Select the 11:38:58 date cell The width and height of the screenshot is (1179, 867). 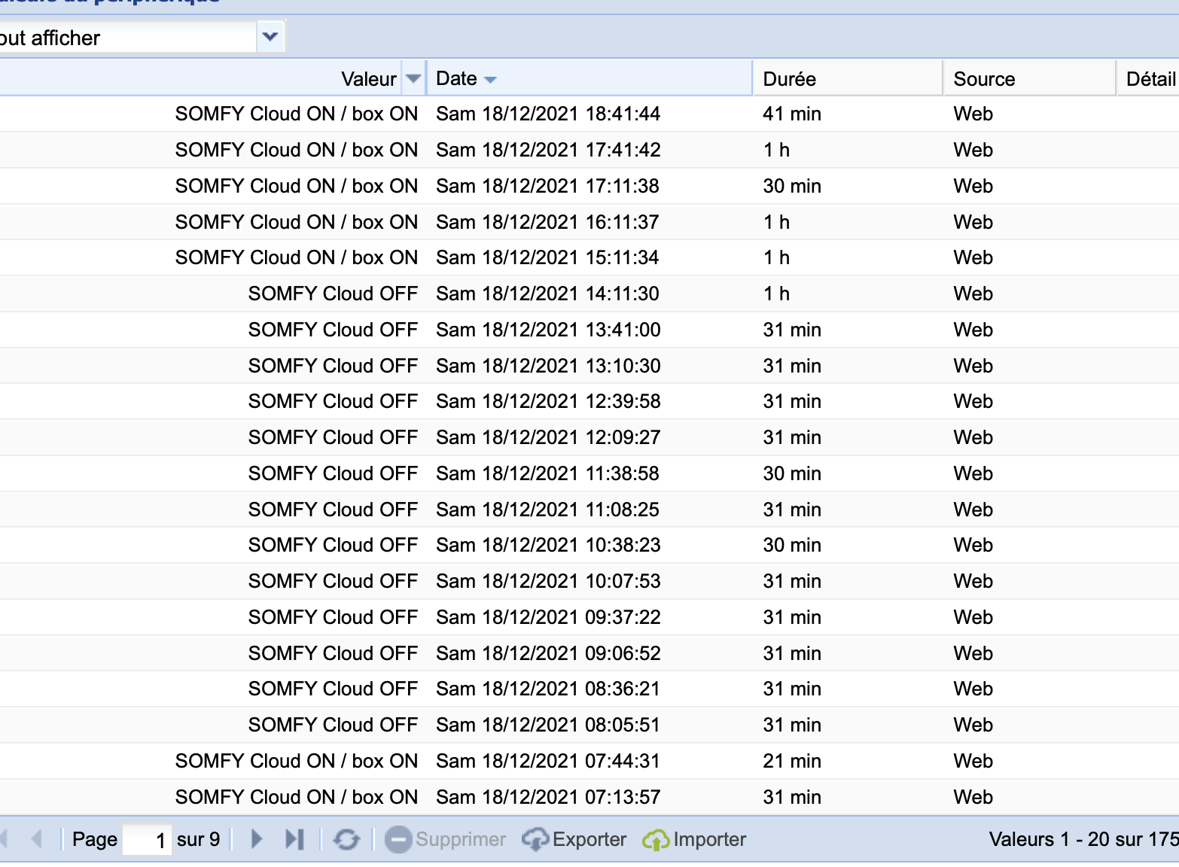[547, 473]
